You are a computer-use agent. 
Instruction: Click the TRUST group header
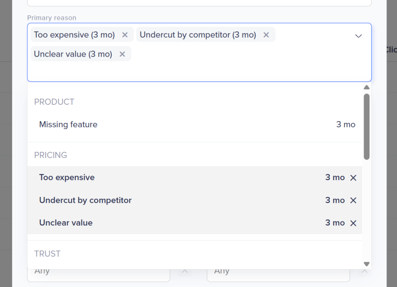pyautogui.click(x=47, y=254)
